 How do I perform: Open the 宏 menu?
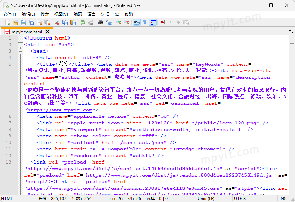[x=117, y=14]
